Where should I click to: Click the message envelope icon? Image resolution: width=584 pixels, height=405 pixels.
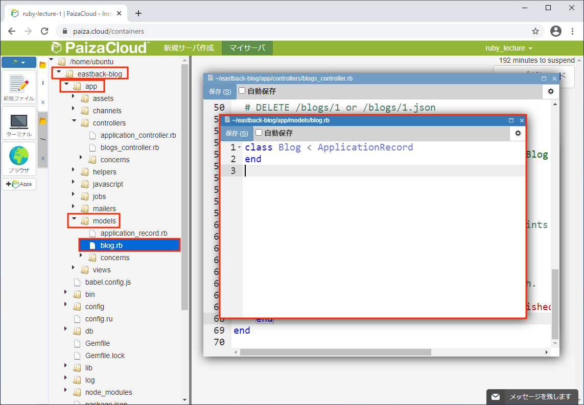[x=495, y=397]
